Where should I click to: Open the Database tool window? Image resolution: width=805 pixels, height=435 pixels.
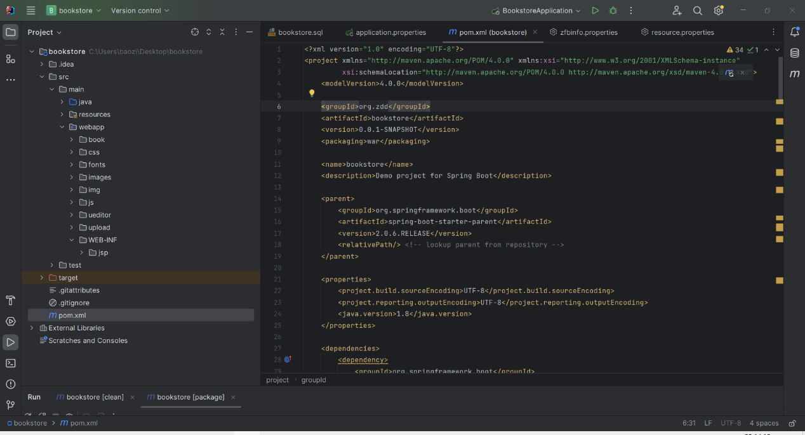pos(794,53)
